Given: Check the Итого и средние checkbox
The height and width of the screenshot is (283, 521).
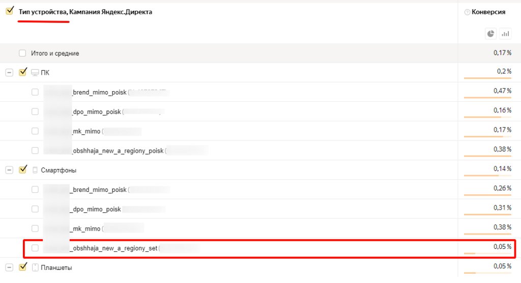Looking at the screenshot, I should (22, 53).
